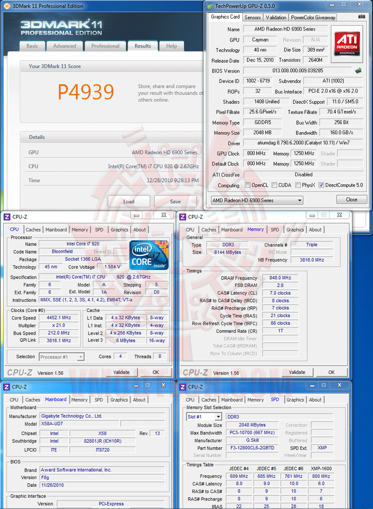Click the Memory Size value 2048 MB
The height and width of the screenshot is (509, 373).
pos(263,133)
